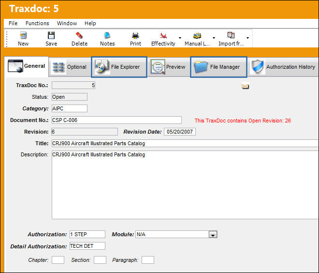Click the Detail Authorization field TECH DET
The image size is (319, 273).
tap(87, 246)
